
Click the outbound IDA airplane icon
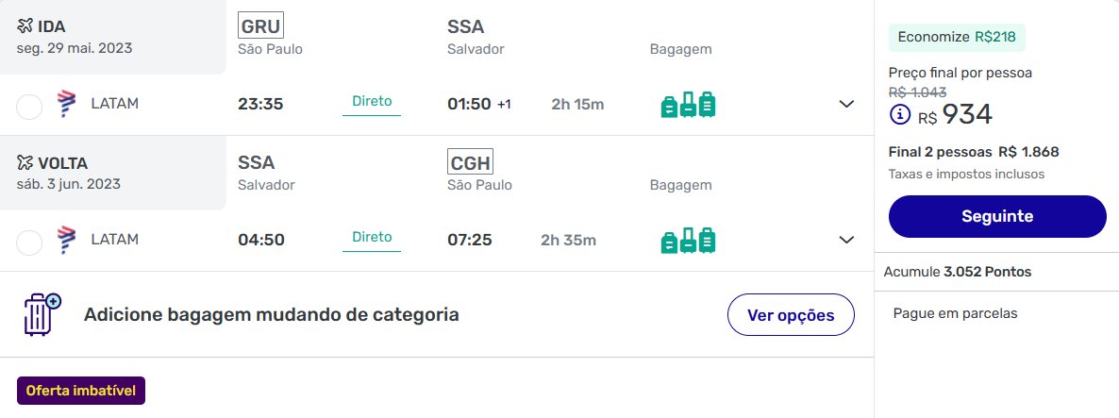[x=25, y=26]
